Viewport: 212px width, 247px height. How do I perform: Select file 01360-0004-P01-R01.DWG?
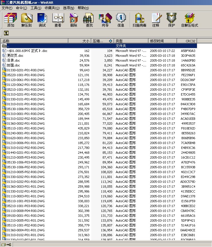[26, 230]
